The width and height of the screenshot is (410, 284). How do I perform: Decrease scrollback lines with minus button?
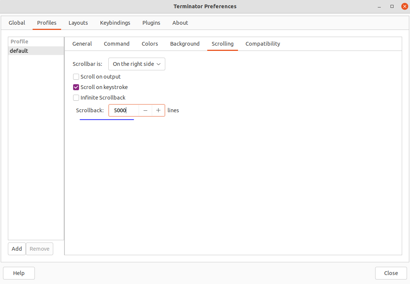tap(145, 110)
